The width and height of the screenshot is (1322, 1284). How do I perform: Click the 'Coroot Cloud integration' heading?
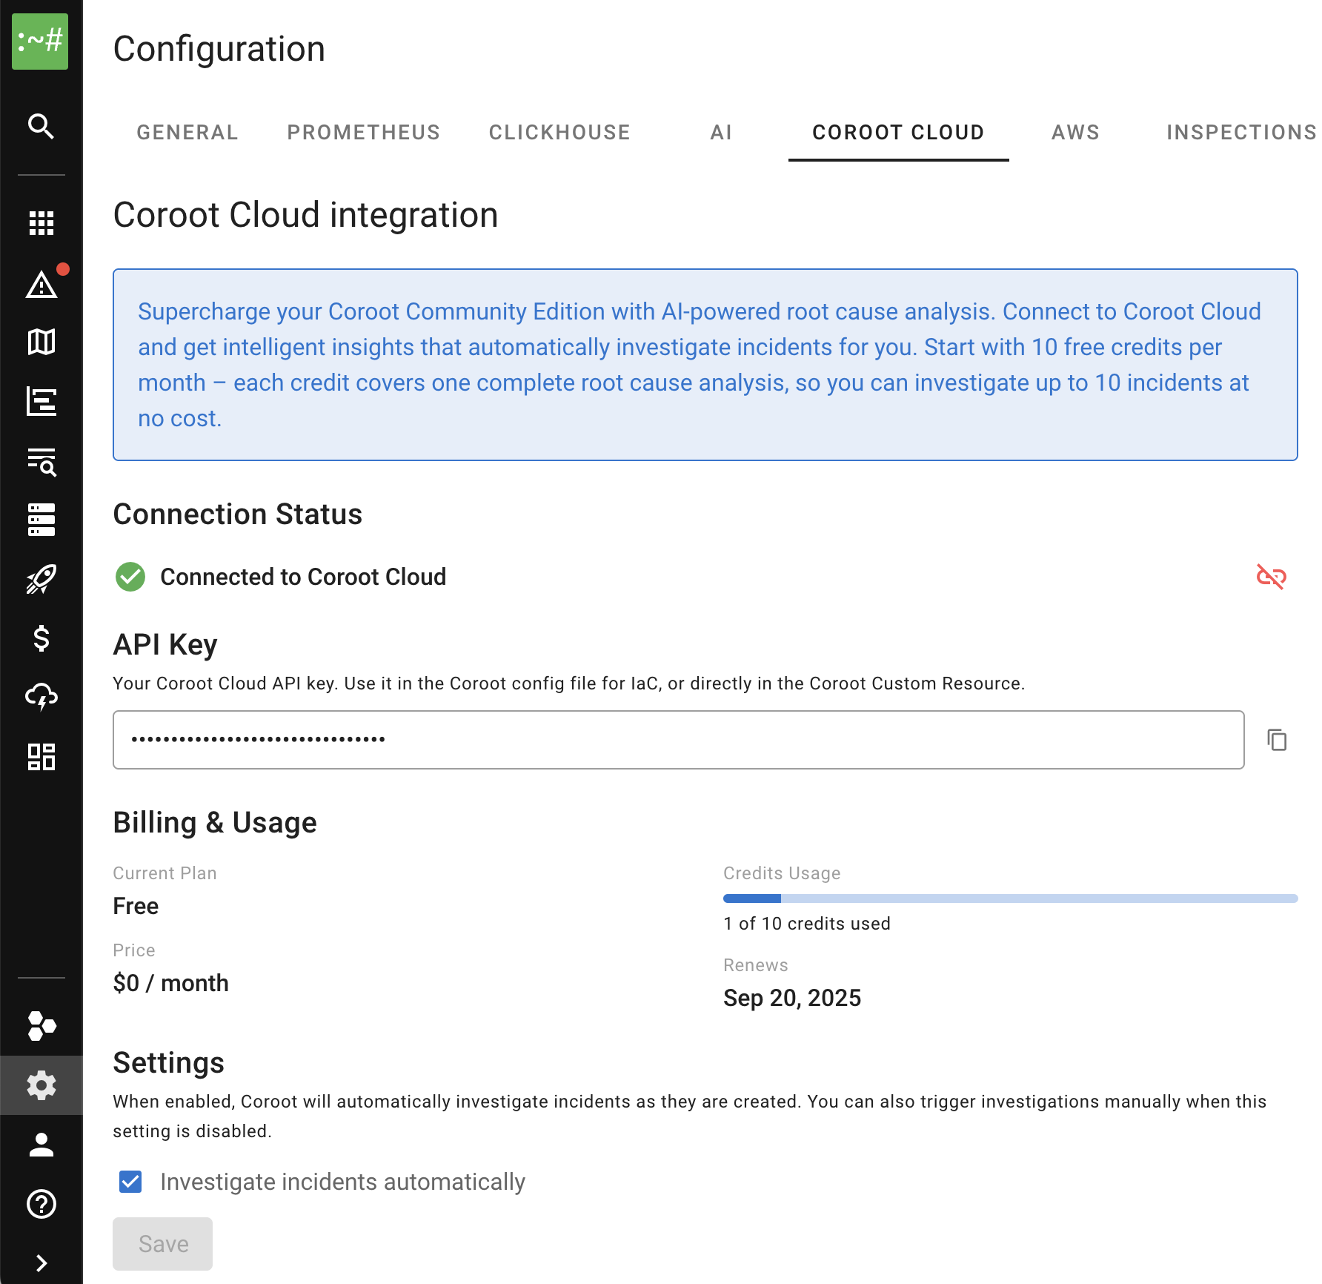click(305, 215)
